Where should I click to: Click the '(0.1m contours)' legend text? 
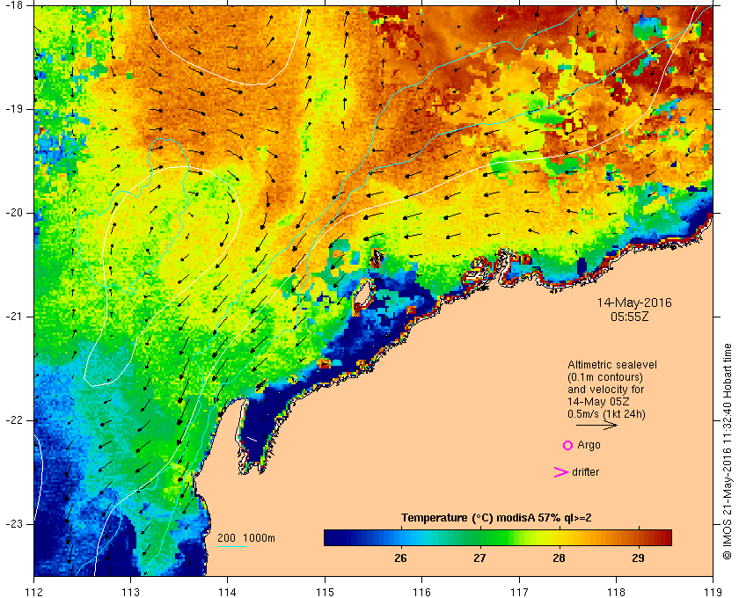coord(605,377)
